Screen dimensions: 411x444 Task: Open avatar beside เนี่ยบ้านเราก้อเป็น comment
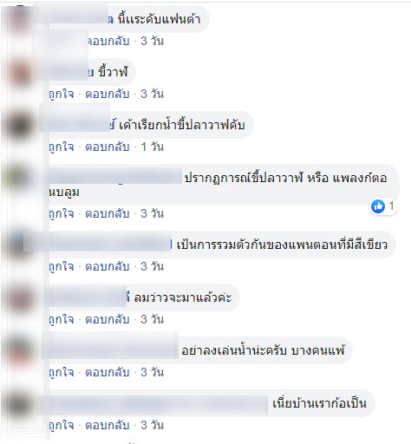[21, 403]
